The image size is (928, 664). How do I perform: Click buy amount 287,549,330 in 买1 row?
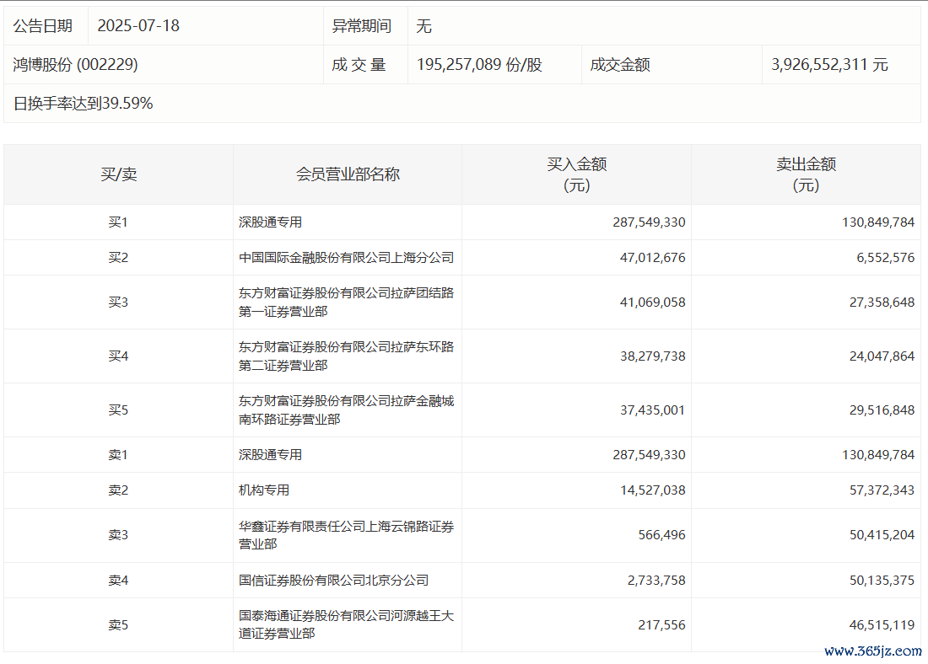click(x=649, y=222)
